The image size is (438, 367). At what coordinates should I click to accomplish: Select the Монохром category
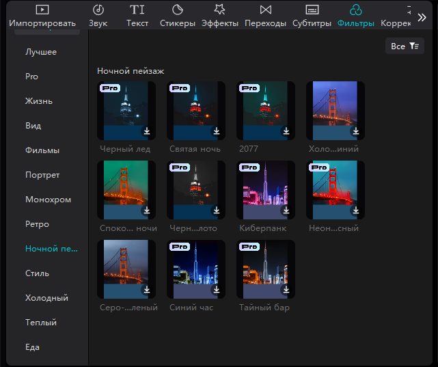(x=48, y=200)
